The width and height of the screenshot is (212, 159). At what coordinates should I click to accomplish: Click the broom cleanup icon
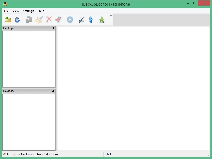coord(39,20)
